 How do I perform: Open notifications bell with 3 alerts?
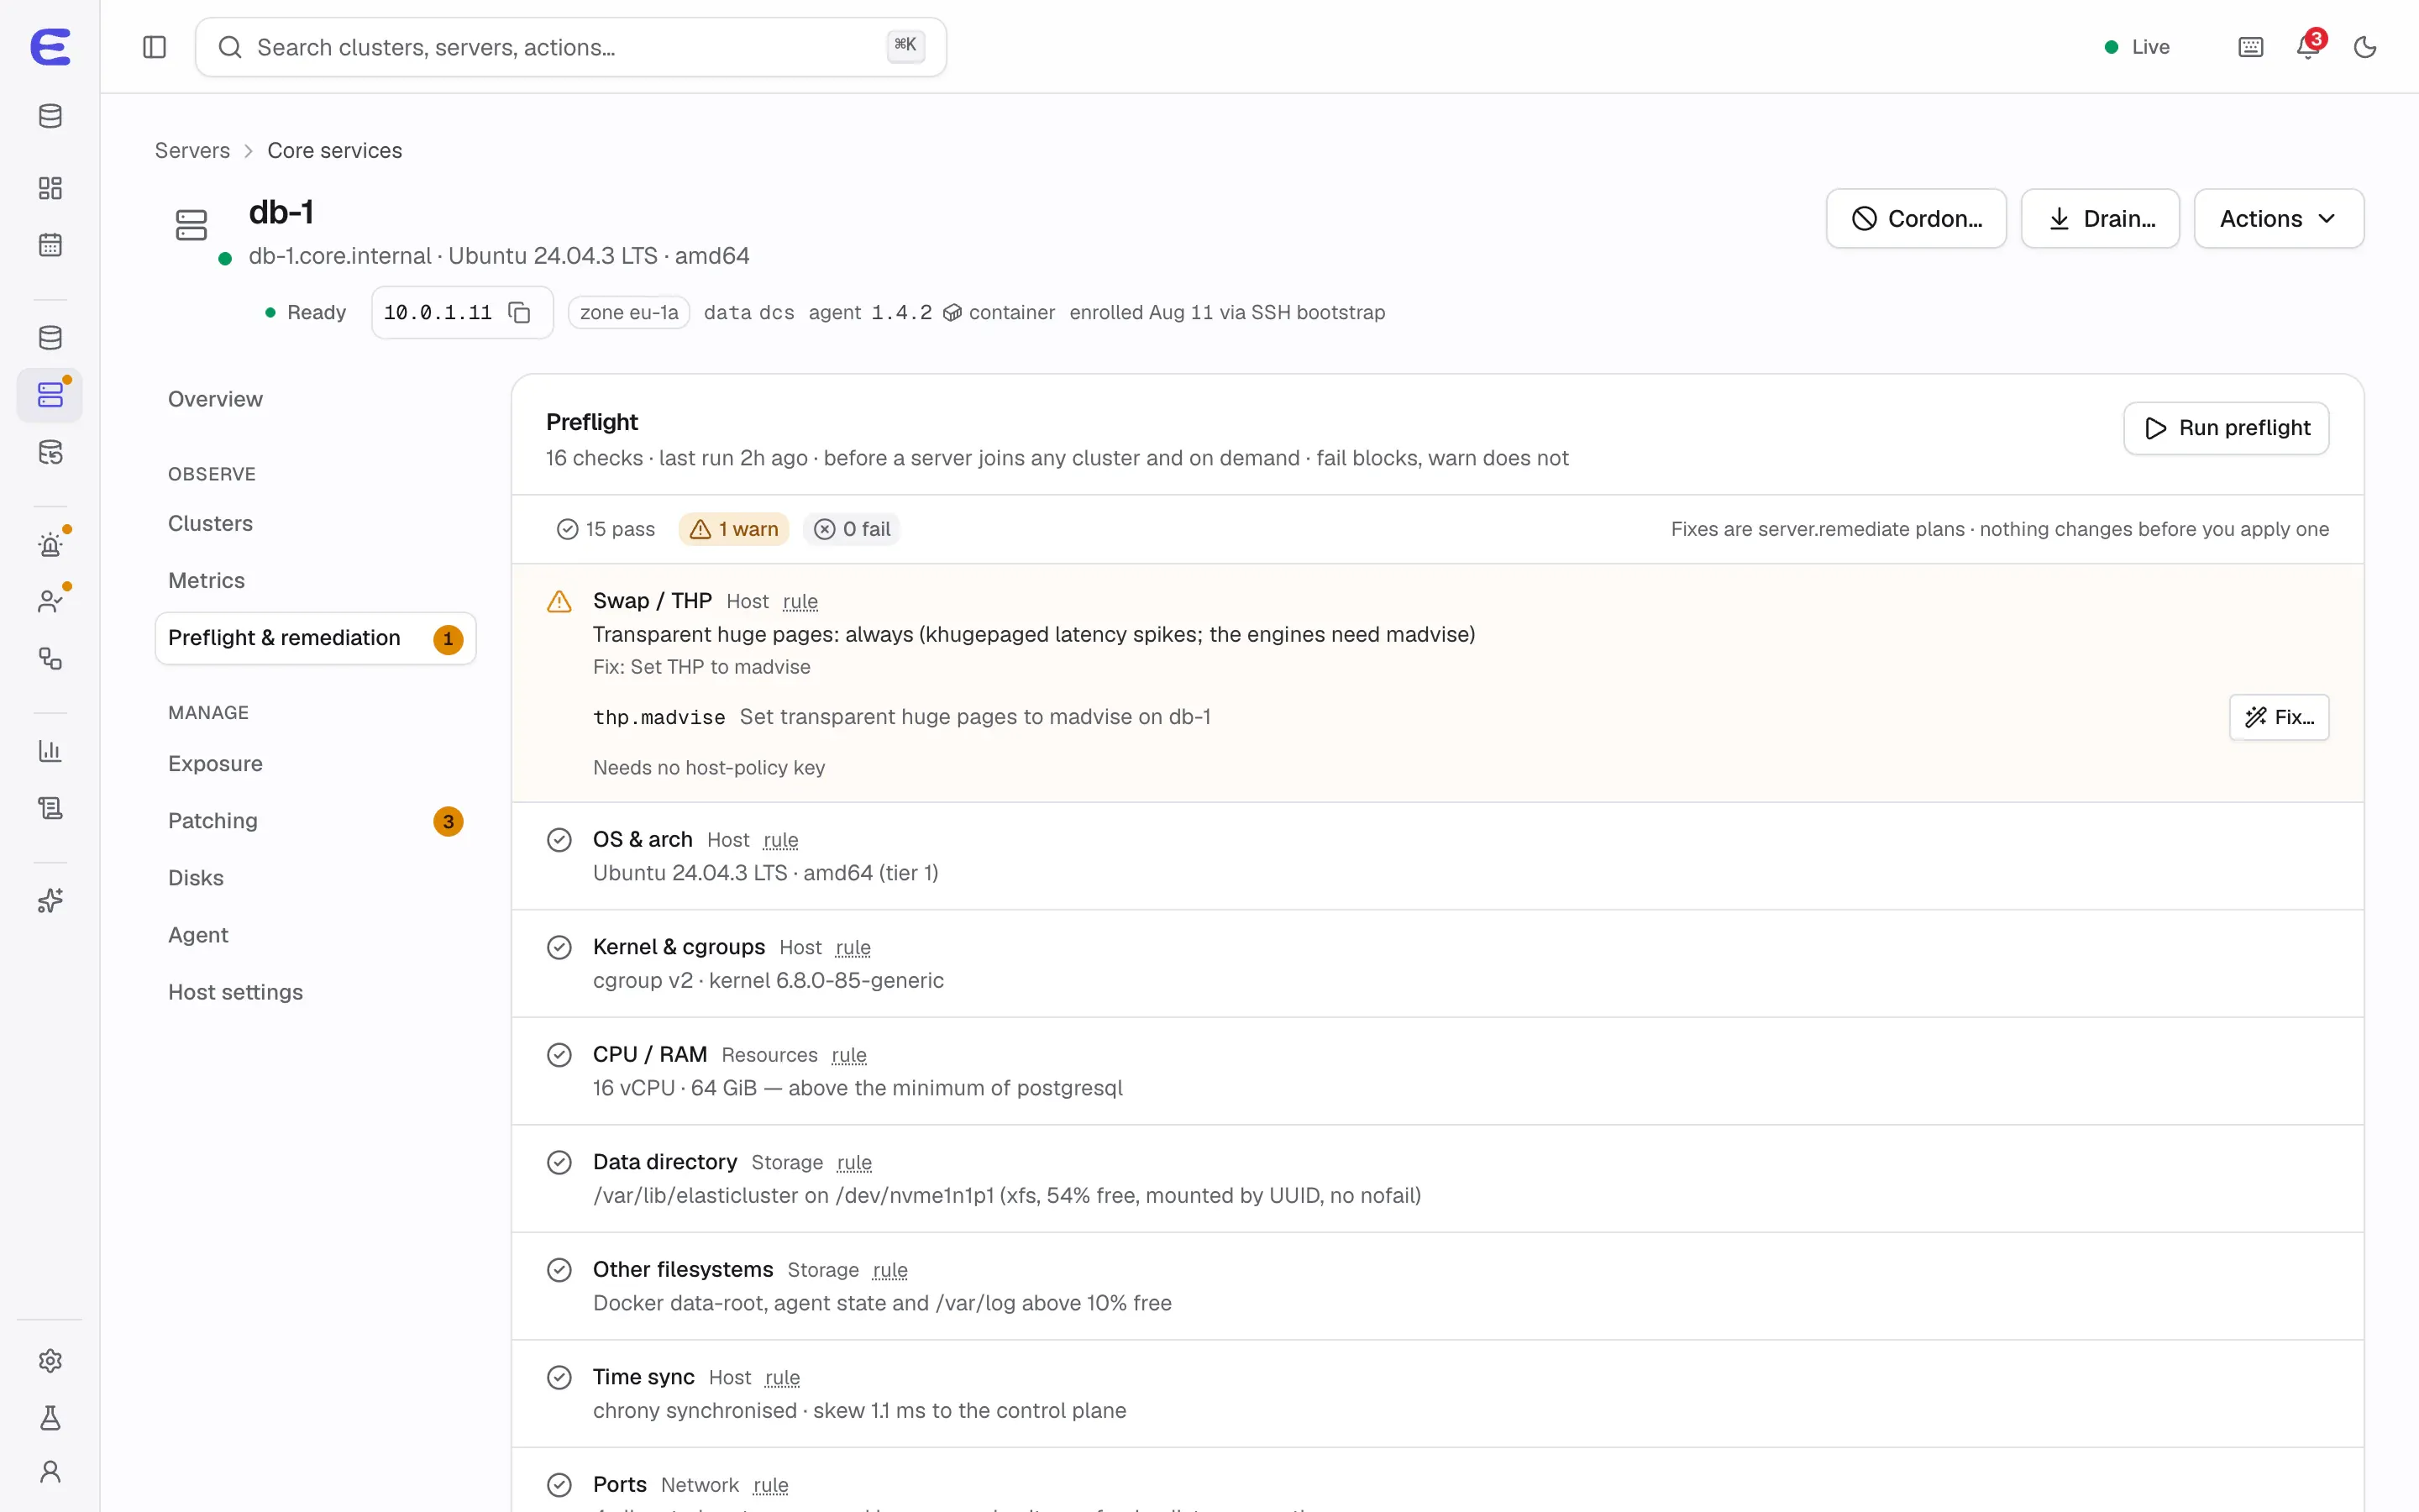point(2308,47)
